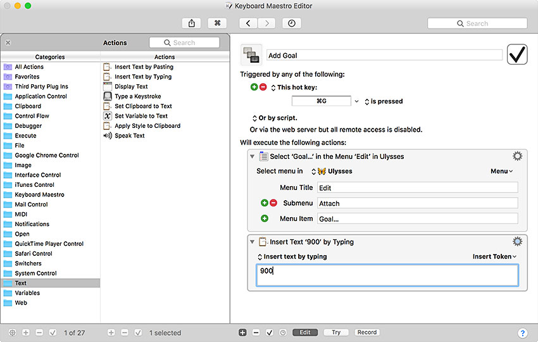
Task: Open the Insert Token dropdown
Action: [x=494, y=256]
